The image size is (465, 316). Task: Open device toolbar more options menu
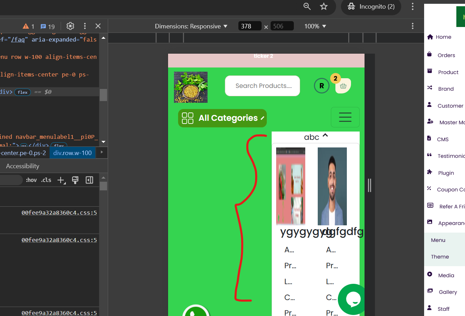coord(412,26)
